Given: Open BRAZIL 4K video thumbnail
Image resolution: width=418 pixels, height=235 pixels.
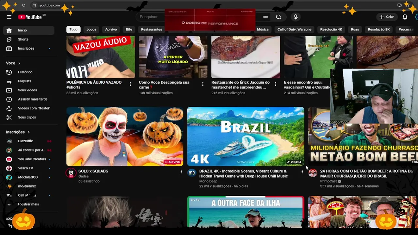Looking at the screenshot, I should point(246,136).
